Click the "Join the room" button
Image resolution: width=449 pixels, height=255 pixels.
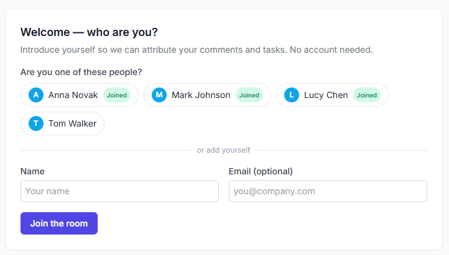pos(59,223)
